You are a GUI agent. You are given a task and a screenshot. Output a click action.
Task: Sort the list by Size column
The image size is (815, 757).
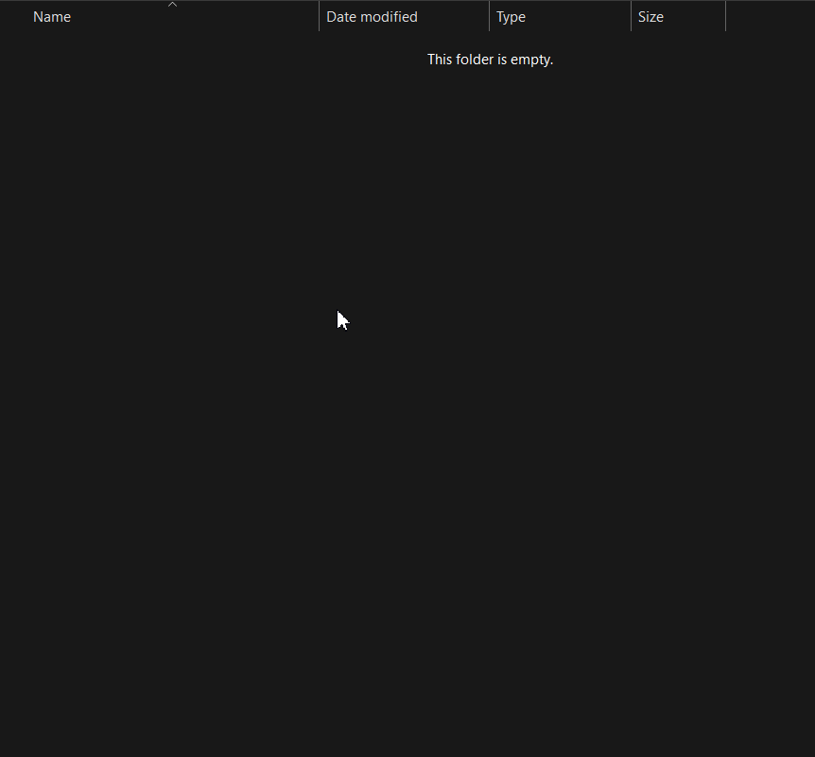tap(650, 17)
